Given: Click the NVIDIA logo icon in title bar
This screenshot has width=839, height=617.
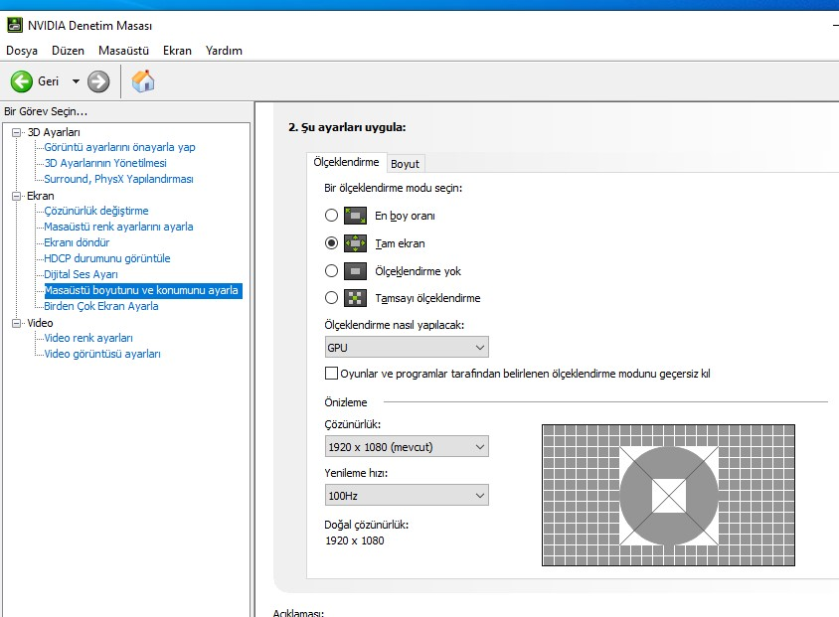Looking at the screenshot, I should (x=15, y=25).
